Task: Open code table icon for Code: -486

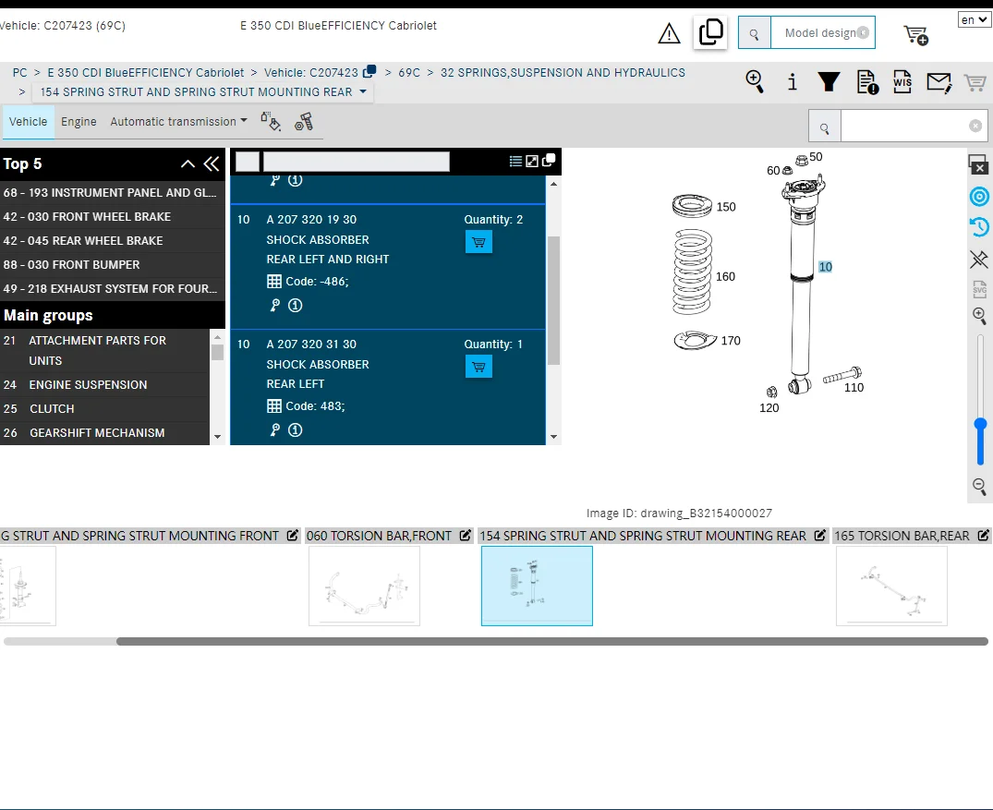Action: (274, 281)
